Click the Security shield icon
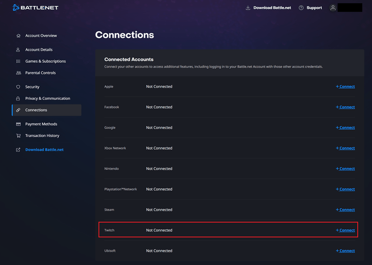The image size is (372, 265). (x=18, y=87)
